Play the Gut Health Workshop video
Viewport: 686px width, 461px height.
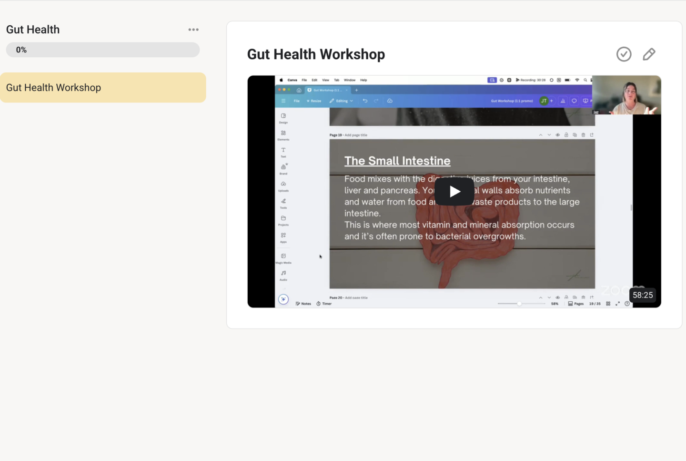(x=454, y=192)
